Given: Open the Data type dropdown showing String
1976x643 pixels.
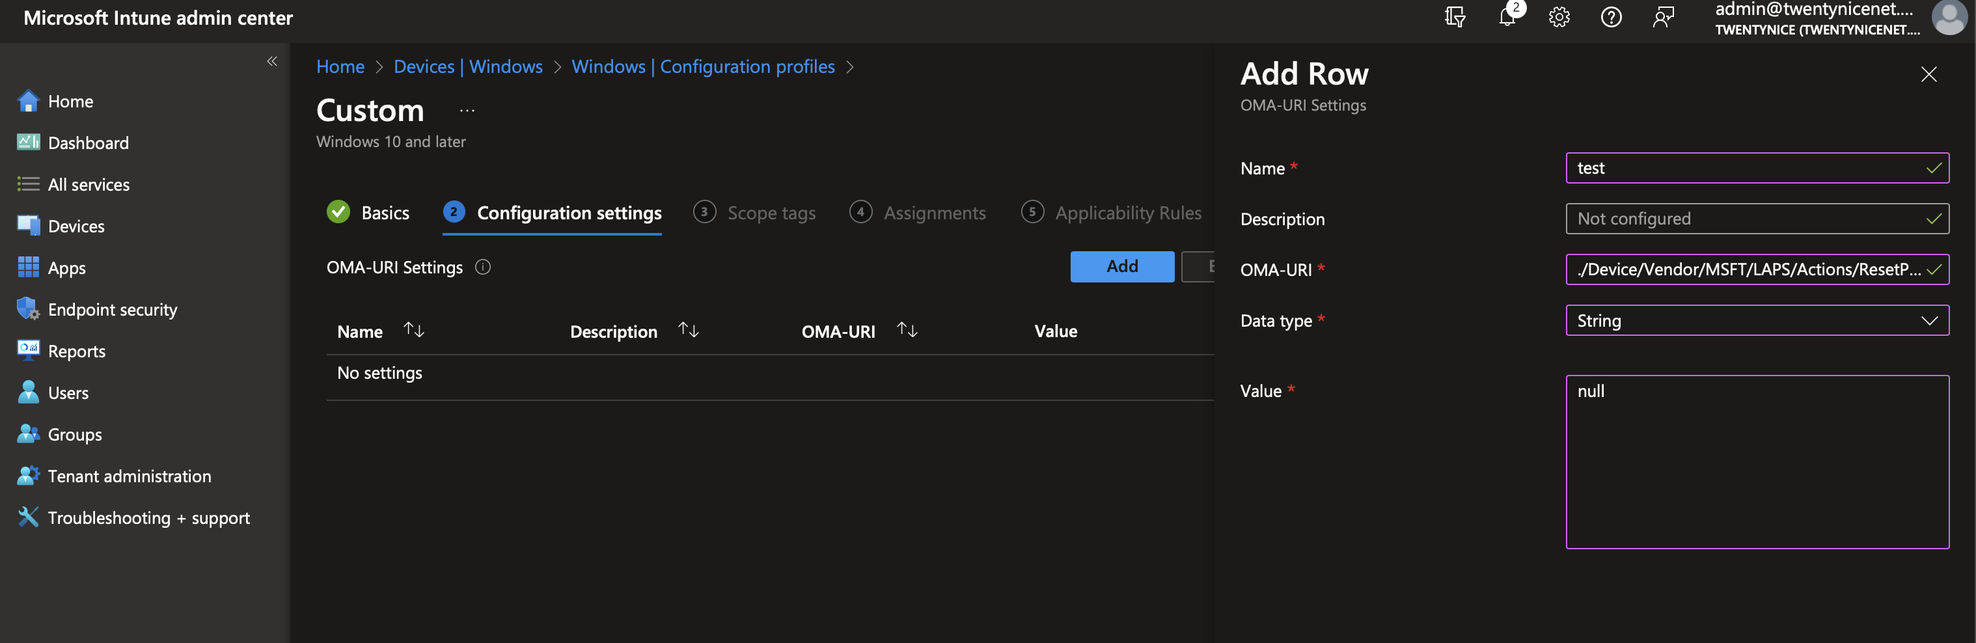Looking at the screenshot, I should [x=1757, y=320].
